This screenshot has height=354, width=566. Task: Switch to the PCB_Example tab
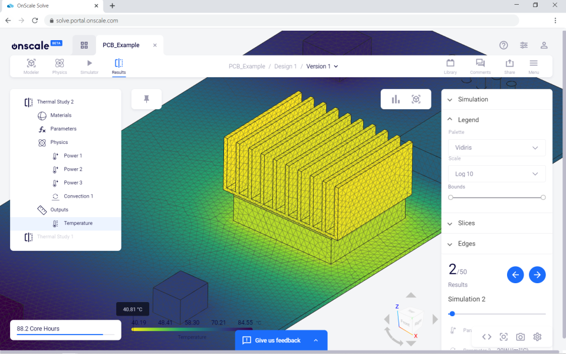click(x=121, y=45)
